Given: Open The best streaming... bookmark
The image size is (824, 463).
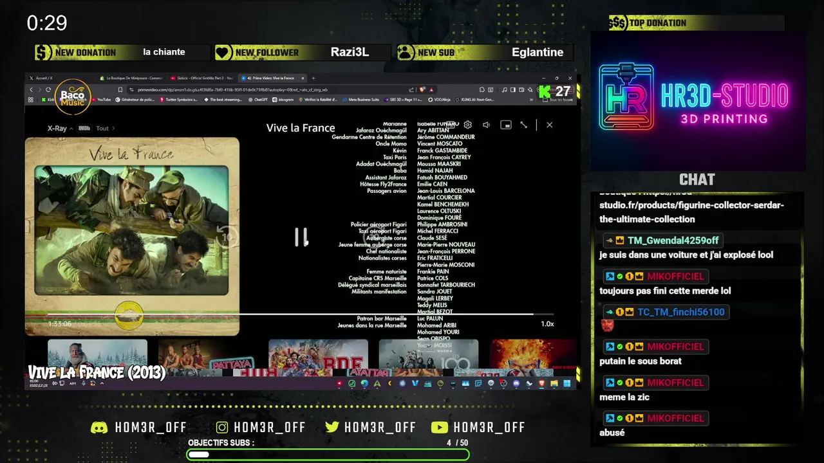Looking at the screenshot, I should (x=225, y=100).
